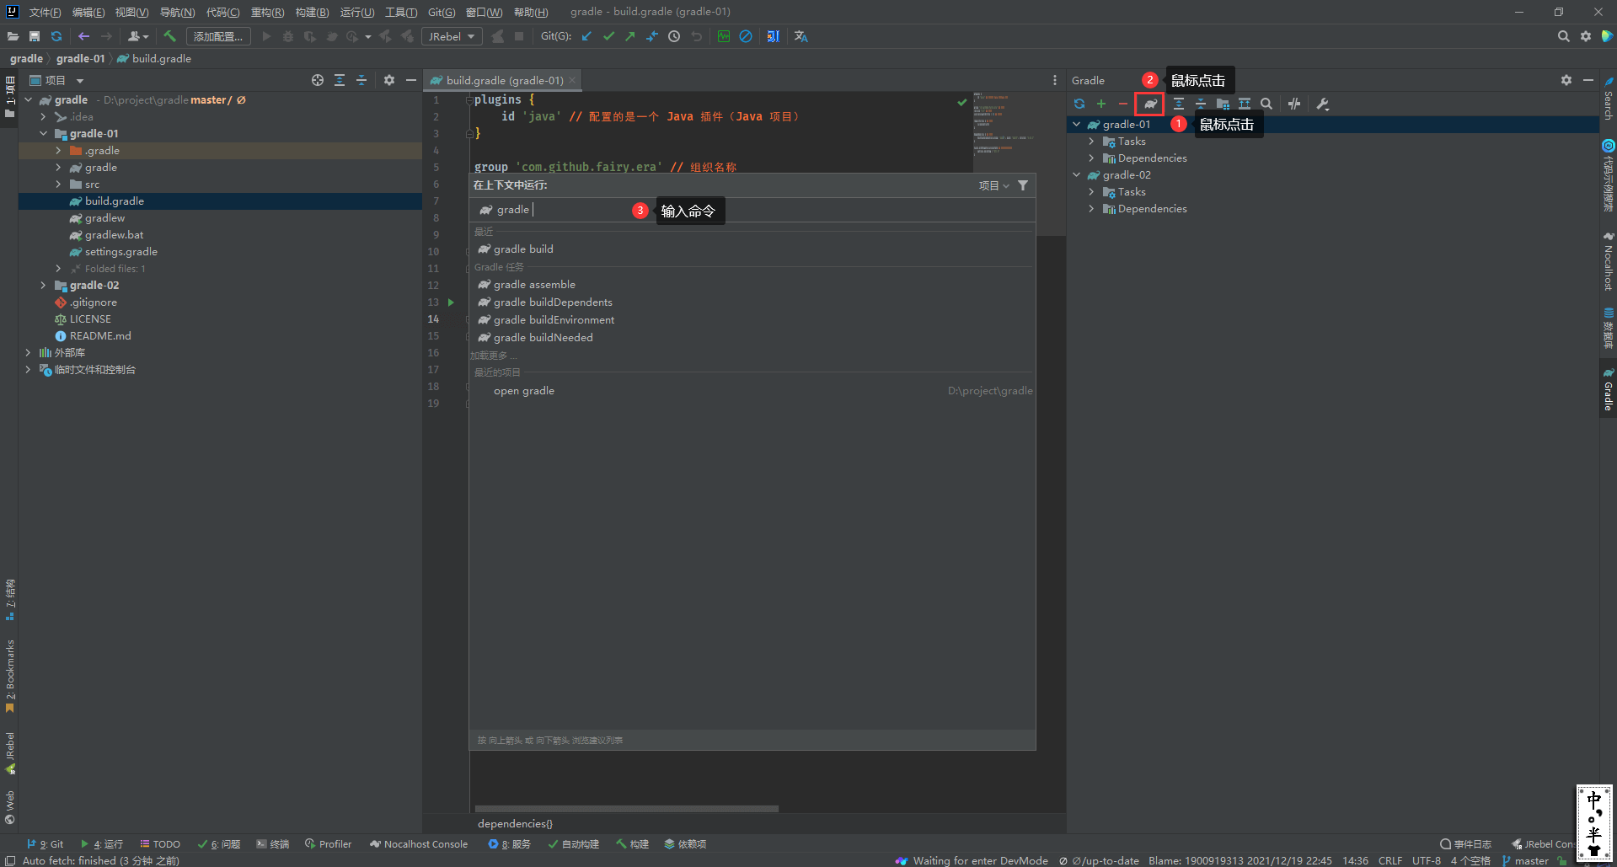Click the green plus to link Gradle project
This screenshot has width=1617, height=867.
coord(1101,104)
